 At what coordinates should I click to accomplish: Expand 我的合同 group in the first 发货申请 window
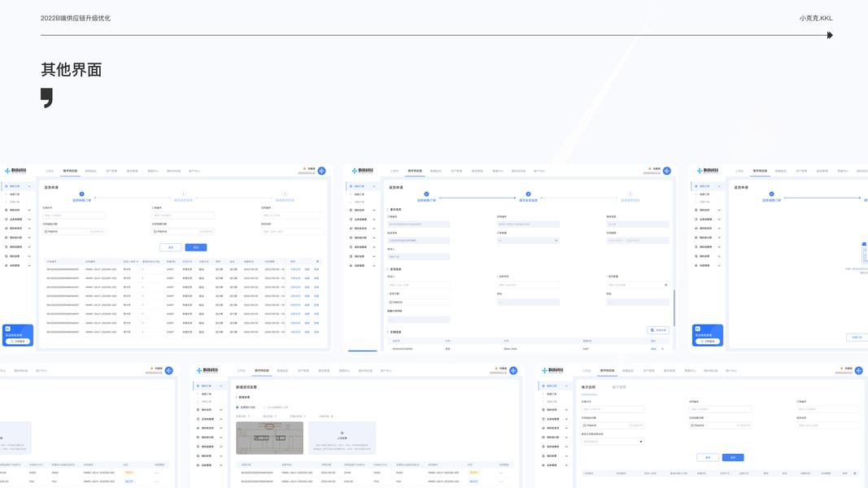pyautogui.click(x=29, y=211)
